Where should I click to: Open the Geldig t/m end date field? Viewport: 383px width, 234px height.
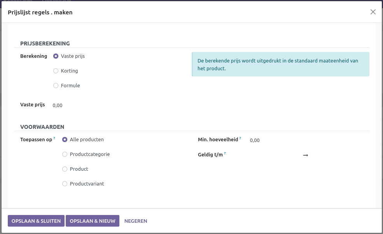tap(338, 155)
